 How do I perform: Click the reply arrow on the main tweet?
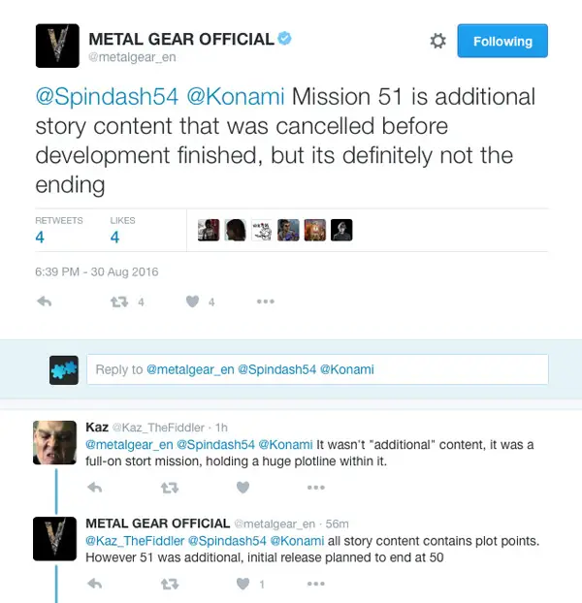coord(45,301)
